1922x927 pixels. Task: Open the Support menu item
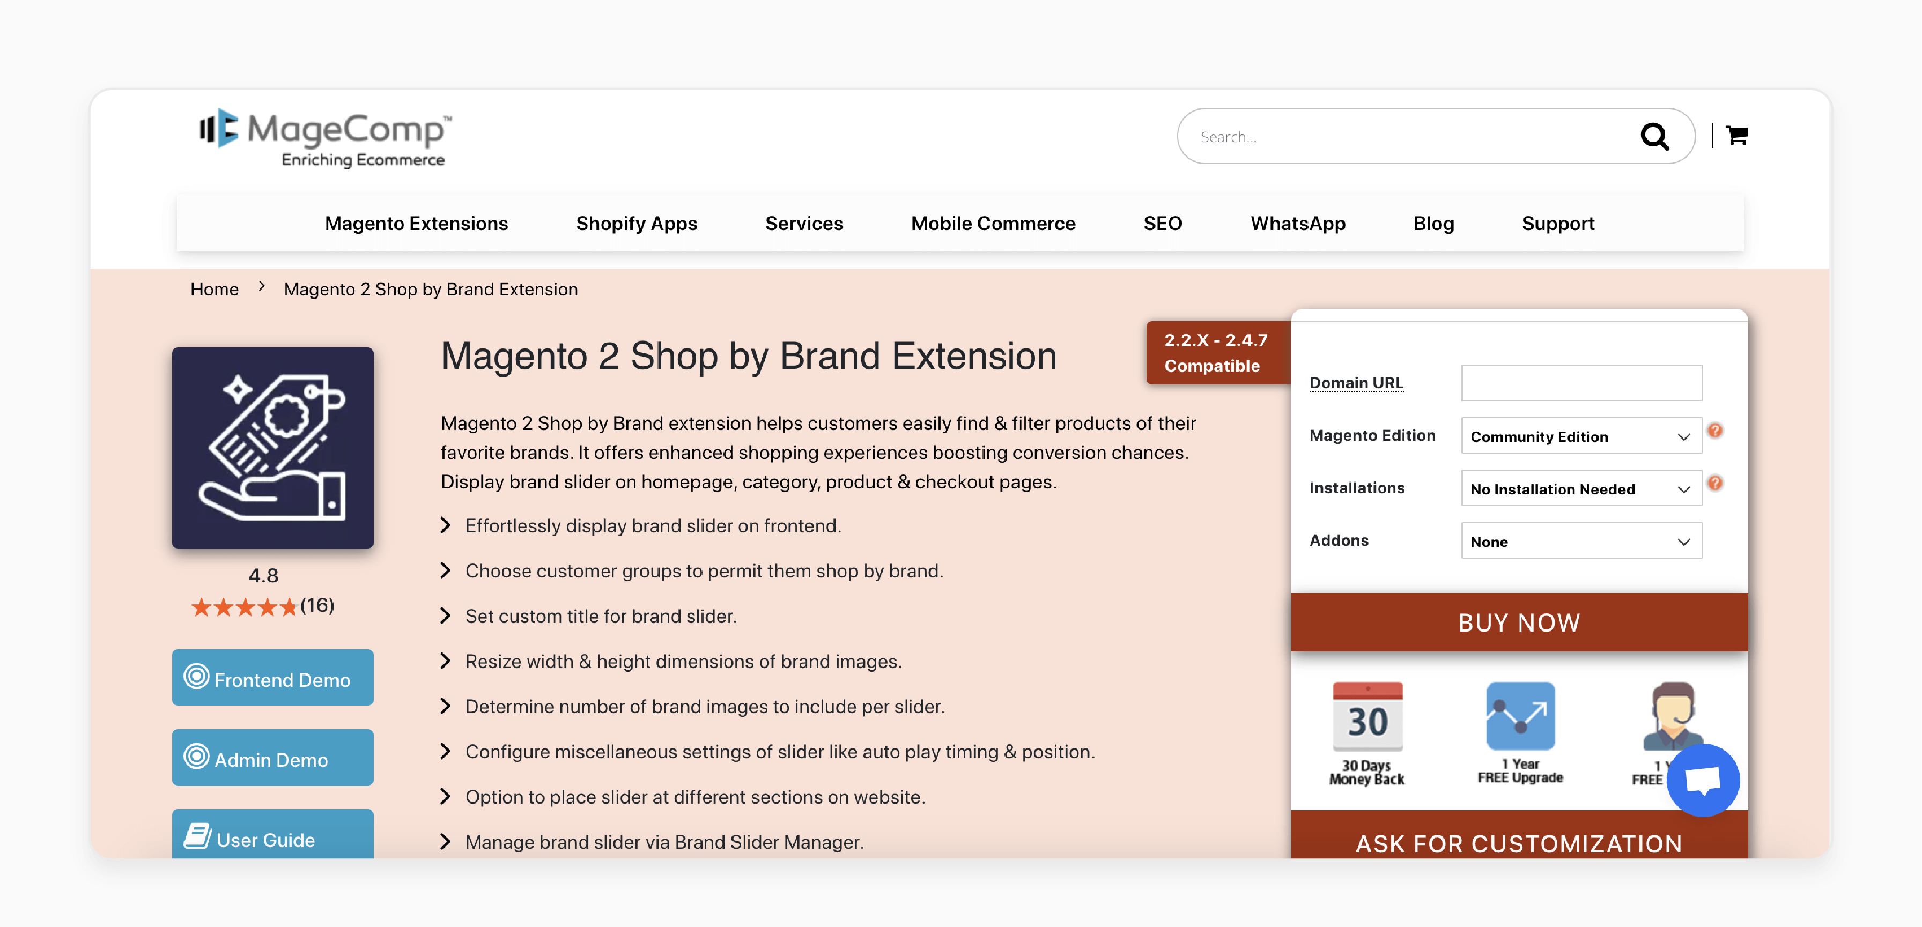tap(1558, 223)
